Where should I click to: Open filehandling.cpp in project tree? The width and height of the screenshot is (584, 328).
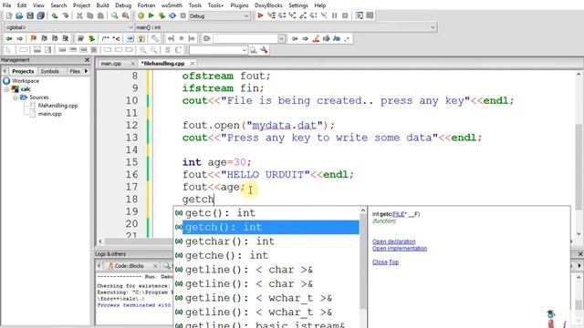(x=57, y=106)
